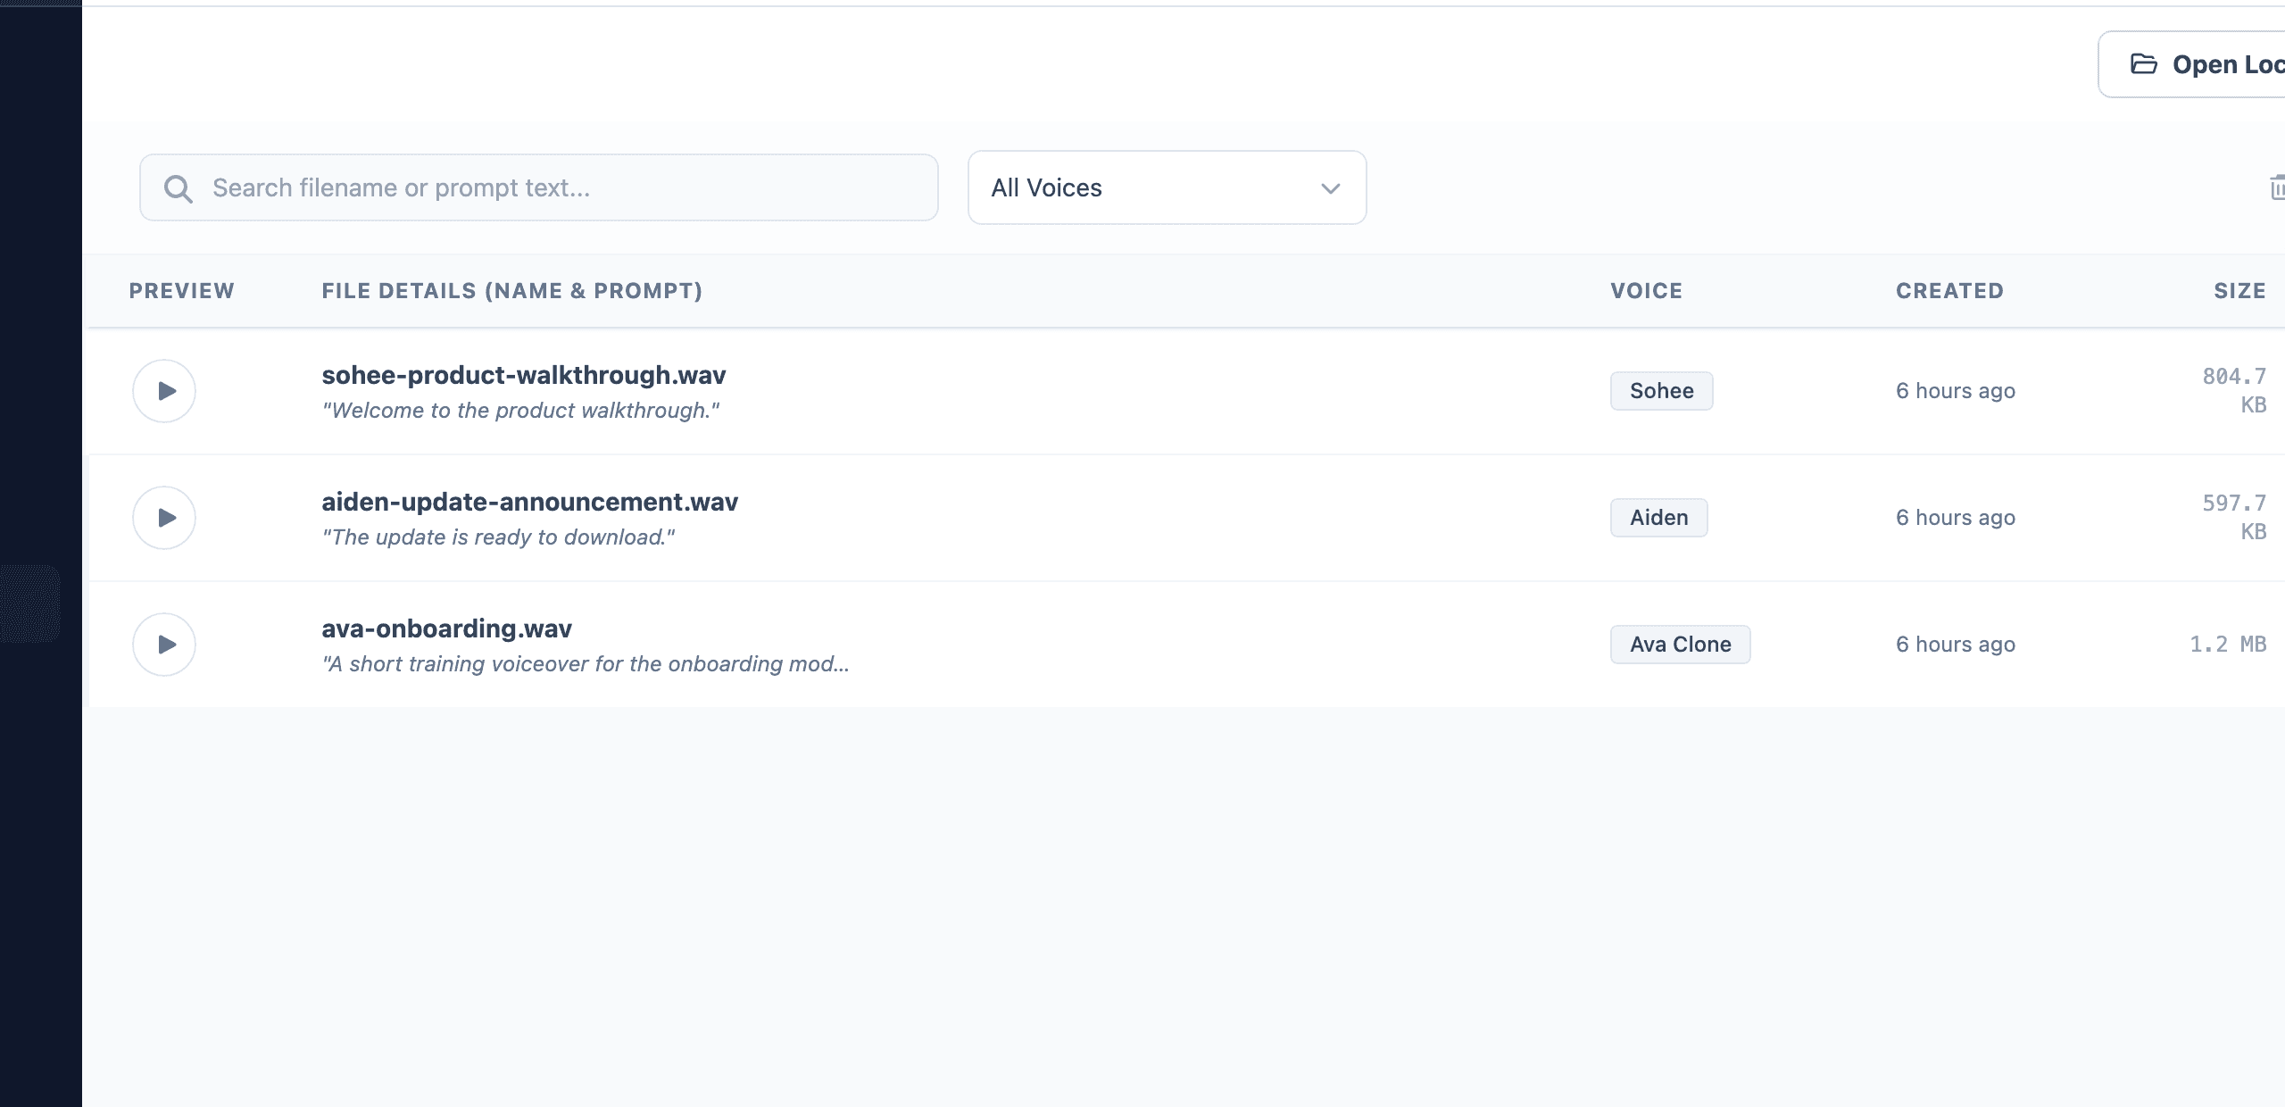The width and height of the screenshot is (2285, 1107).
Task: Play sohee-product-walkthrough.wav preview
Action: 164,391
